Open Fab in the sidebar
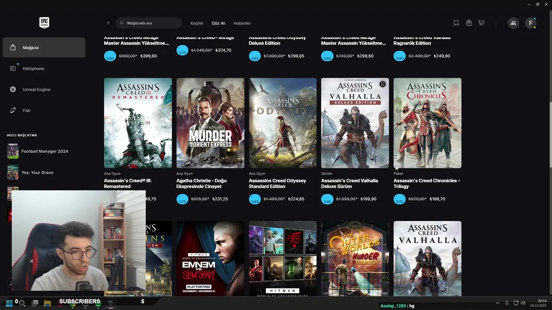The width and height of the screenshot is (552, 310). click(x=44, y=111)
